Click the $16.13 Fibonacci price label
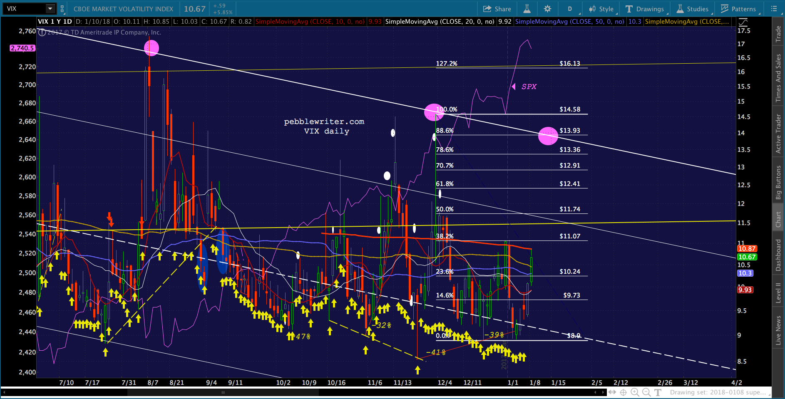Screen dimensions: 785x399 [570, 64]
